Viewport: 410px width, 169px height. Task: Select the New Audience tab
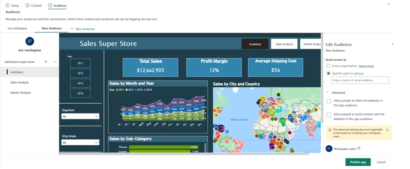52,28
